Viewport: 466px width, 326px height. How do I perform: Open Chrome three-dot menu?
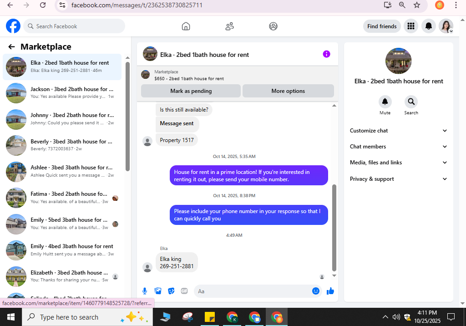coord(456,5)
